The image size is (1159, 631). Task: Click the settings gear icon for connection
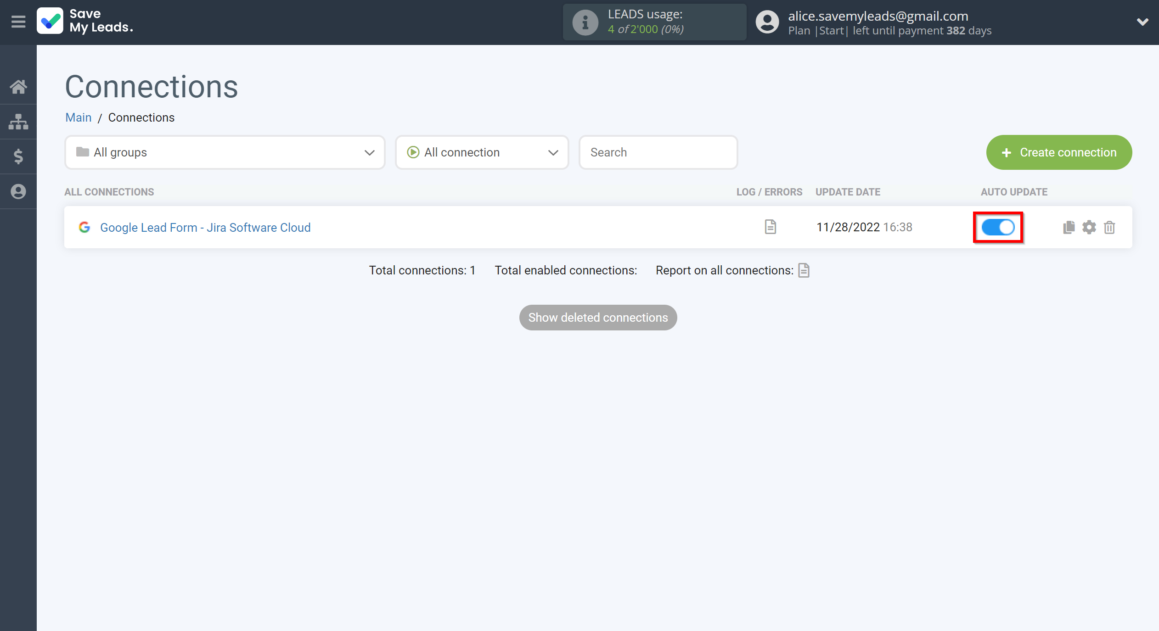pyautogui.click(x=1089, y=226)
